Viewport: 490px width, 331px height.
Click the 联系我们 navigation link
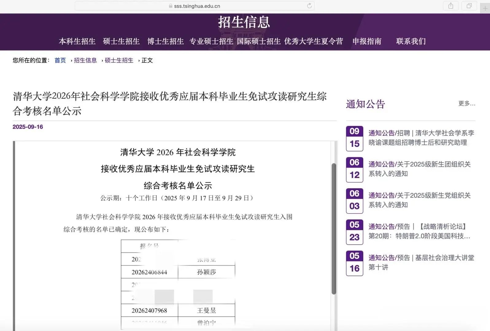click(411, 41)
